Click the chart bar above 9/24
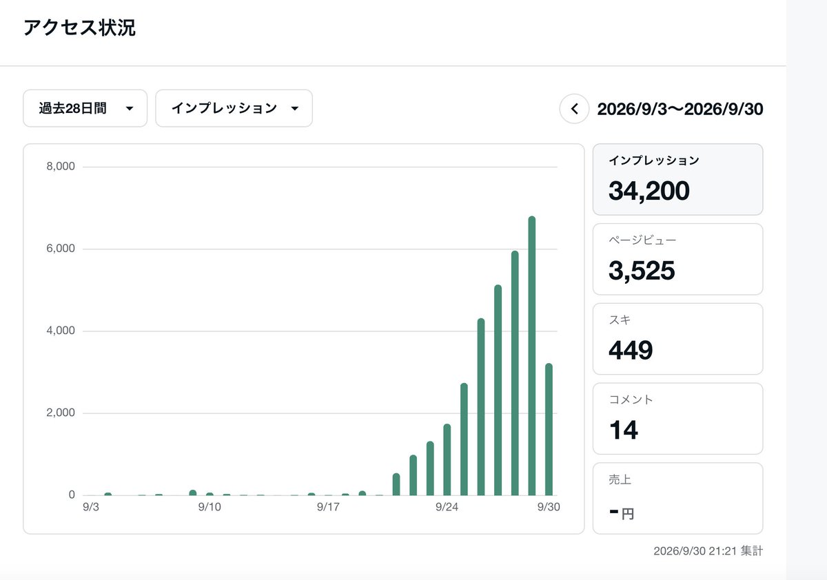This screenshot has width=827, height=580. tap(447, 460)
